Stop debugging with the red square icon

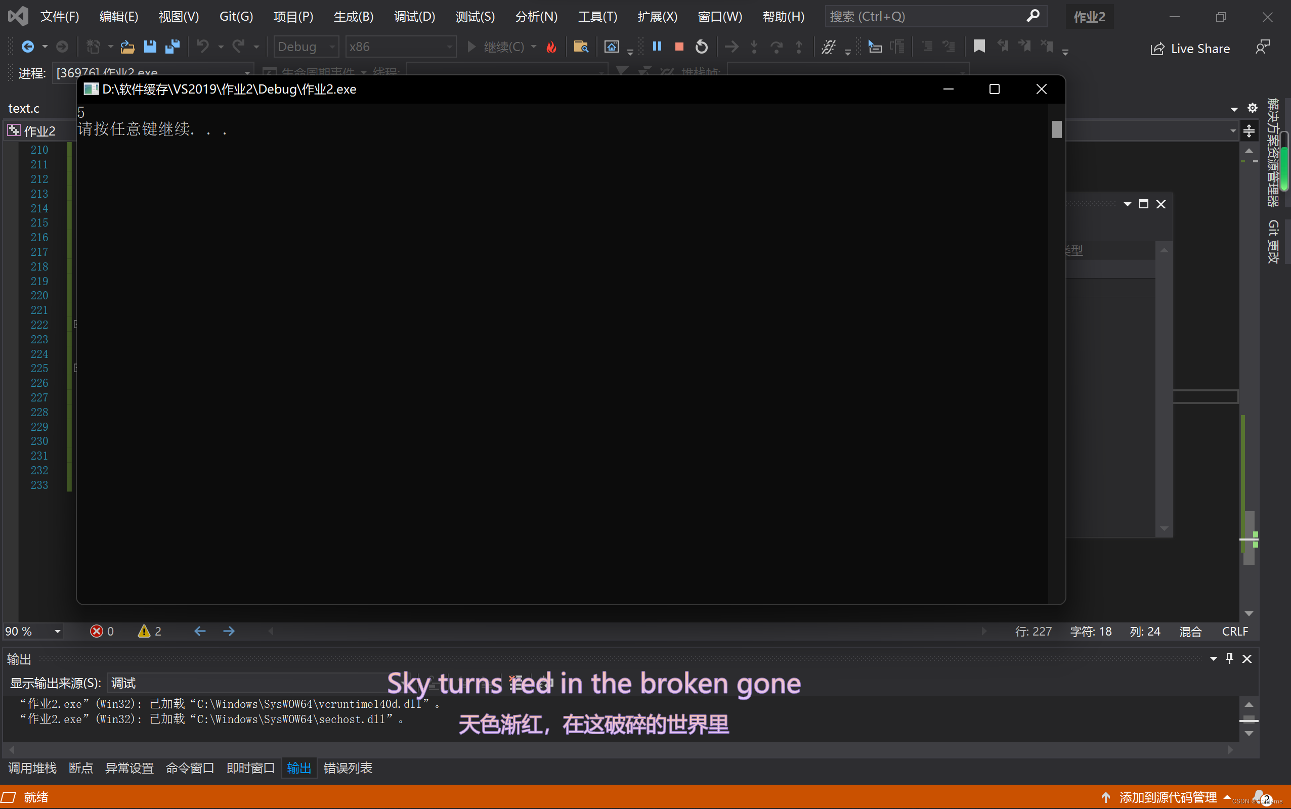[679, 47]
